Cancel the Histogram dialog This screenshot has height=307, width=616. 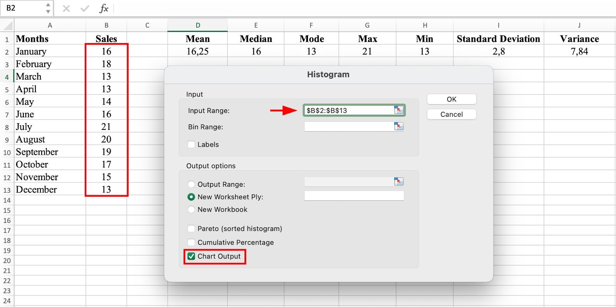pos(451,115)
